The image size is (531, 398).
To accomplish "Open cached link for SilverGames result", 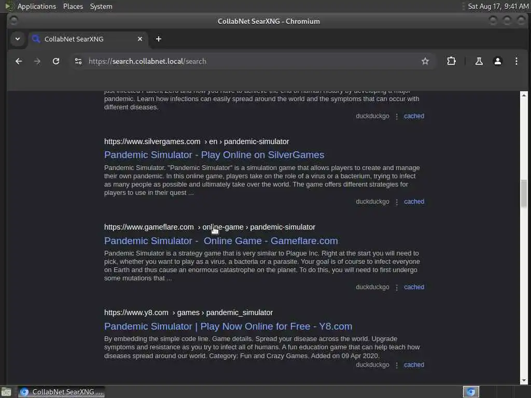I will (414, 202).
